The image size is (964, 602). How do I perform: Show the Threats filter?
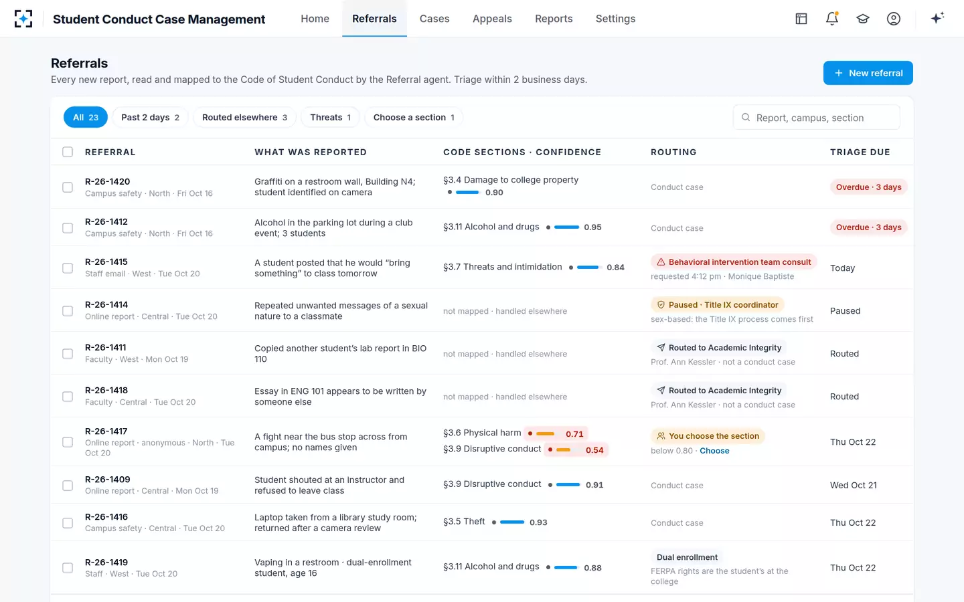click(x=330, y=117)
